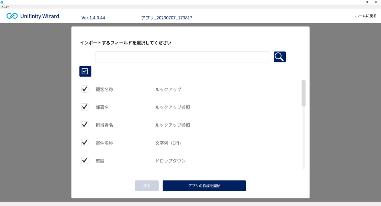Focus the field search text box
This screenshot has width=381, height=206.
coord(182,57)
